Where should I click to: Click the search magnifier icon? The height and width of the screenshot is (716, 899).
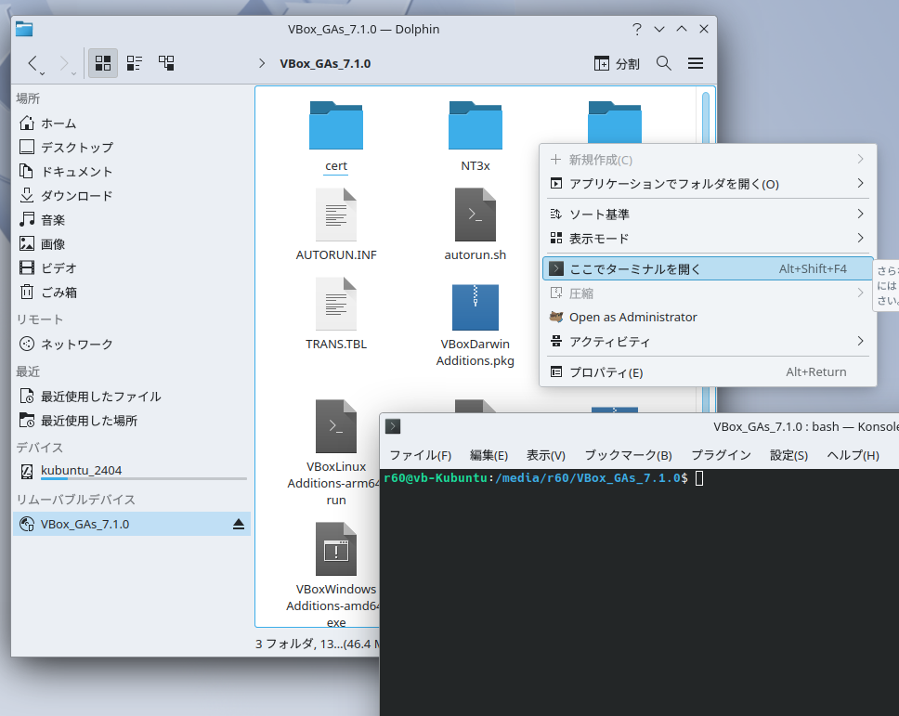pos(664,63)
